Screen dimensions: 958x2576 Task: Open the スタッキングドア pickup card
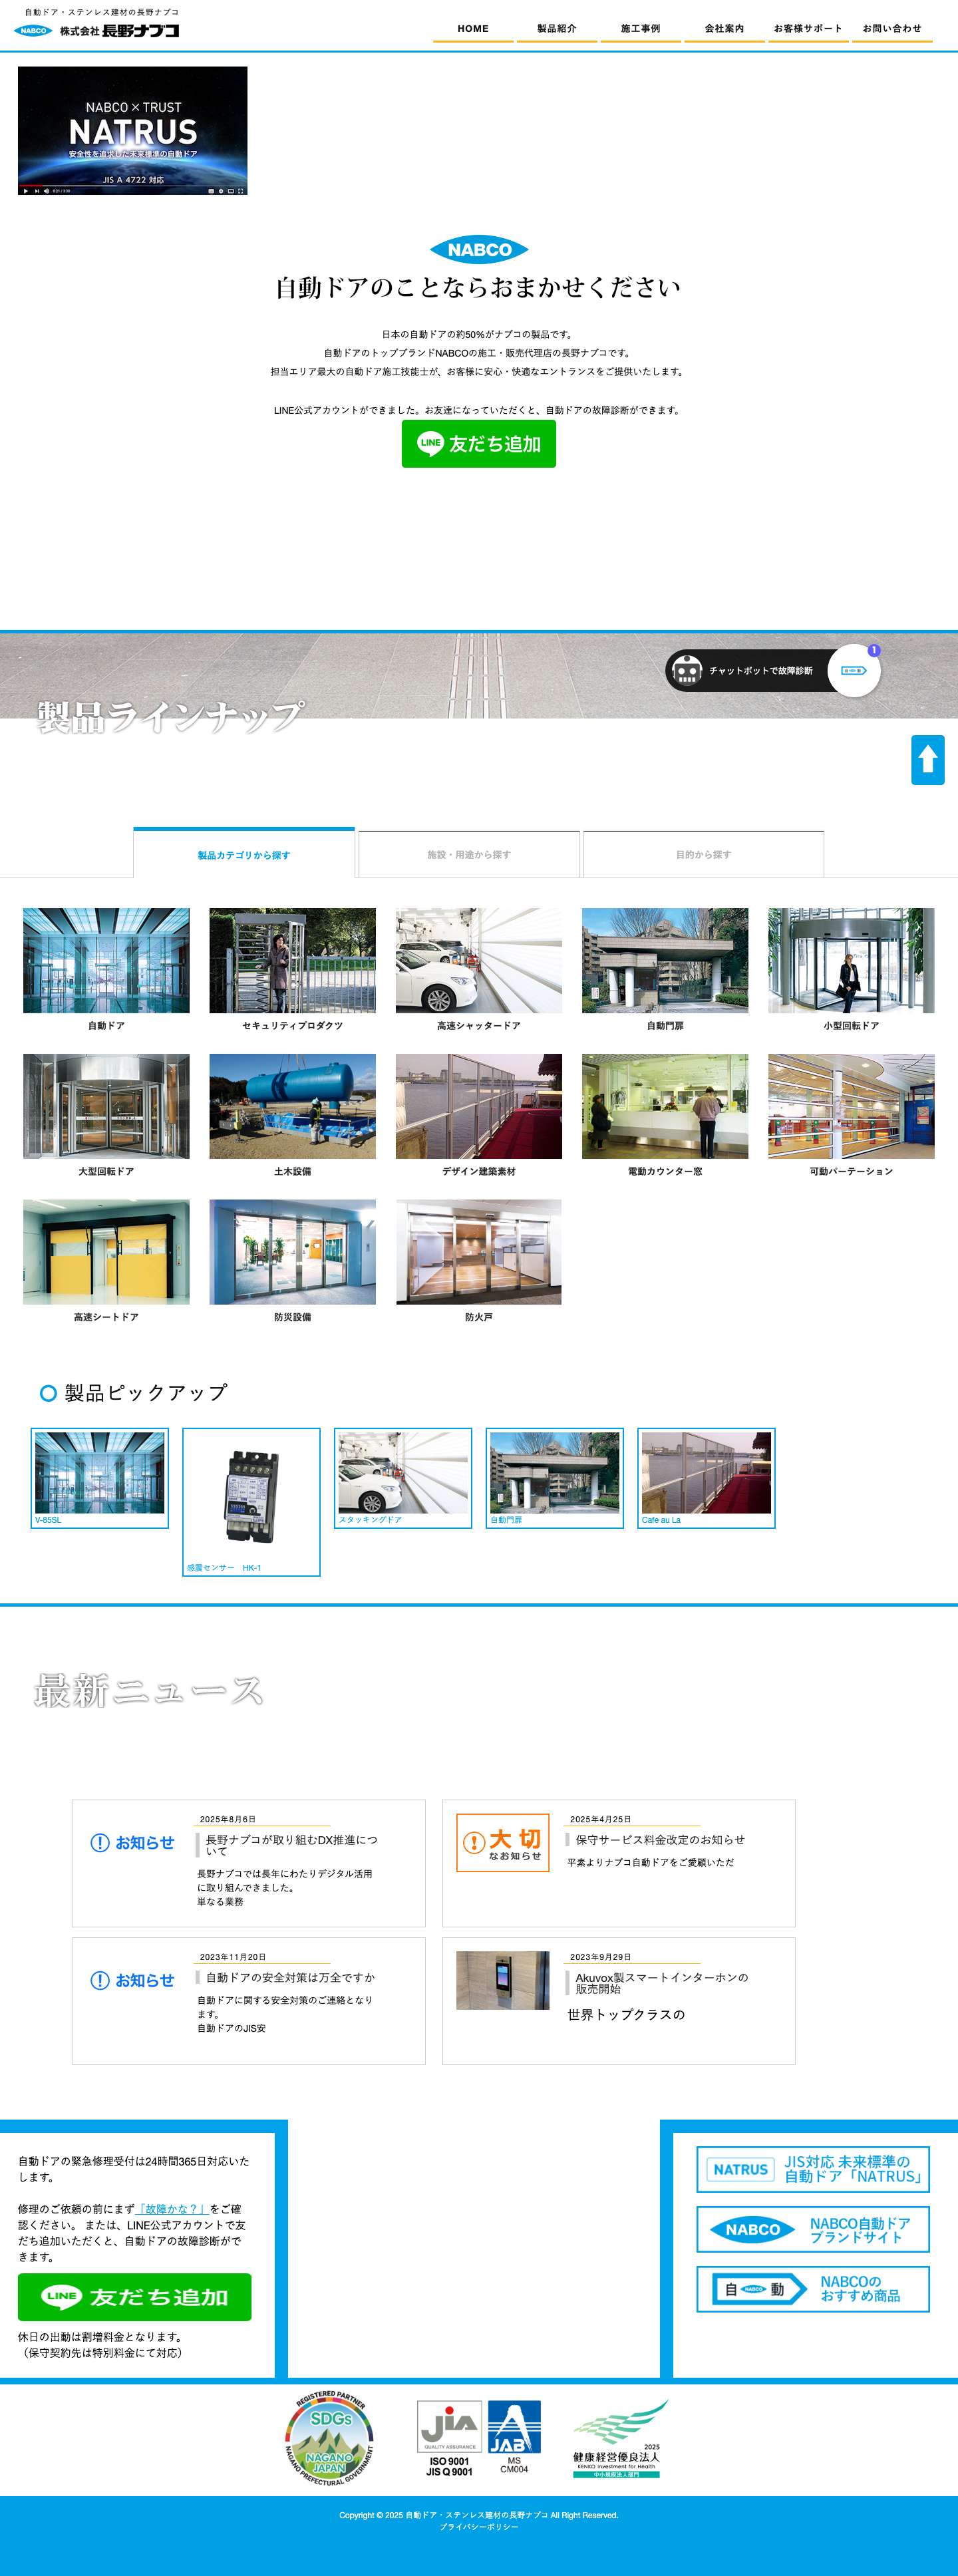(x=403, y=1478)
